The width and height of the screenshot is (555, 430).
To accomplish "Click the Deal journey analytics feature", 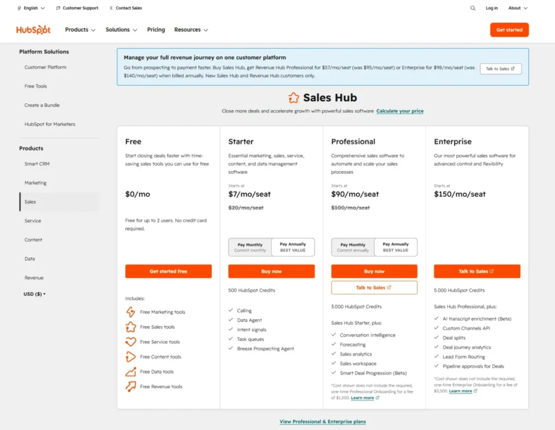I will coord(467,347).
